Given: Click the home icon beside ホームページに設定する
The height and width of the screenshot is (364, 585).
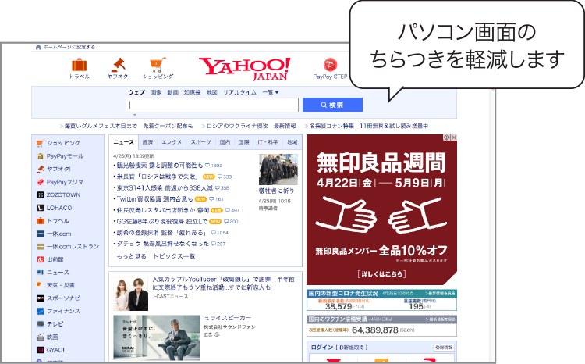Looking at the screenshot, I should (38, 47).
